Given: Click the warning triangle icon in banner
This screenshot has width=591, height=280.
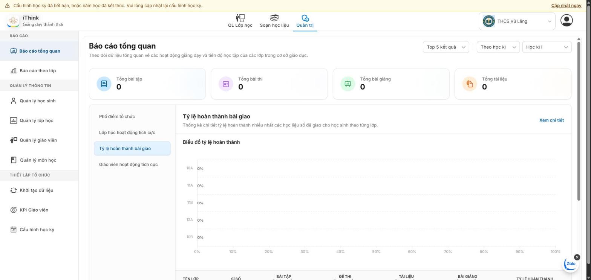Looking at the screenshot, I should click(7, 6).
